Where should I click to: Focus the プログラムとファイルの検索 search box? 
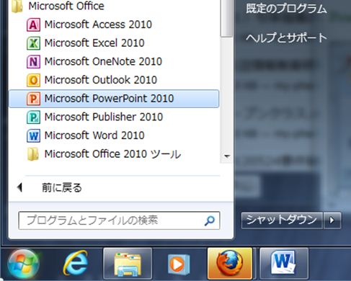tap(119, 220)
